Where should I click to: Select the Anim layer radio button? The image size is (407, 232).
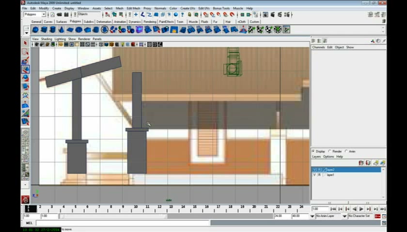coord(346,151)
